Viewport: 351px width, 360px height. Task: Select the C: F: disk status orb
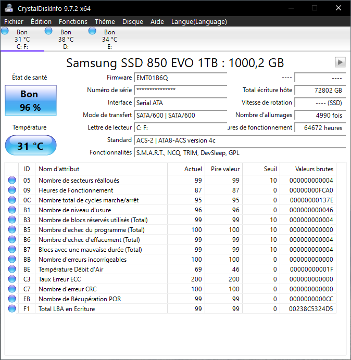point(5,31)
